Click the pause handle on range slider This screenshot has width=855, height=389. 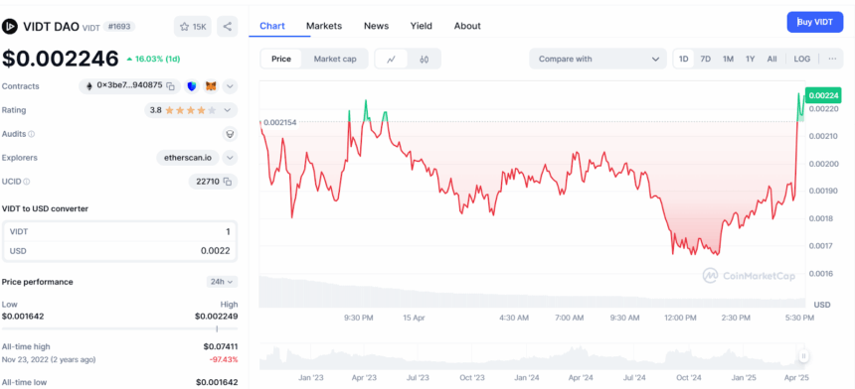[803, 356]
